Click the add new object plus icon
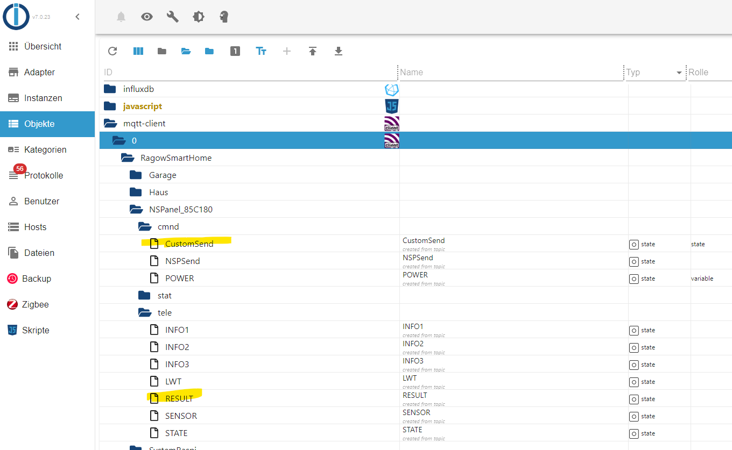732x450 pixels. coord(287,51)
